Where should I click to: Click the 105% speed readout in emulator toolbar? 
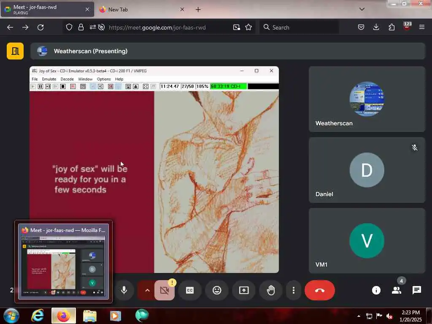(202, 86)
